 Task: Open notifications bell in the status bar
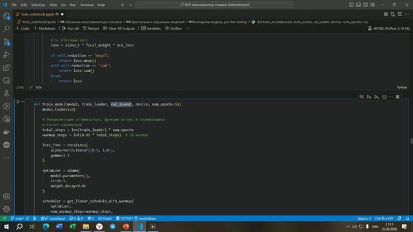pyautogui.click(x=407, y=218)
